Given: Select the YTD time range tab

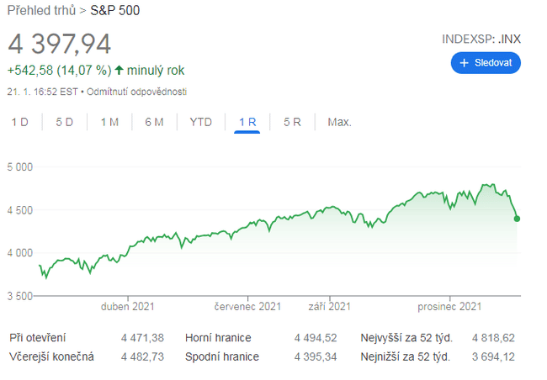Looking at the screenshot, I should [x=201, y=122].
